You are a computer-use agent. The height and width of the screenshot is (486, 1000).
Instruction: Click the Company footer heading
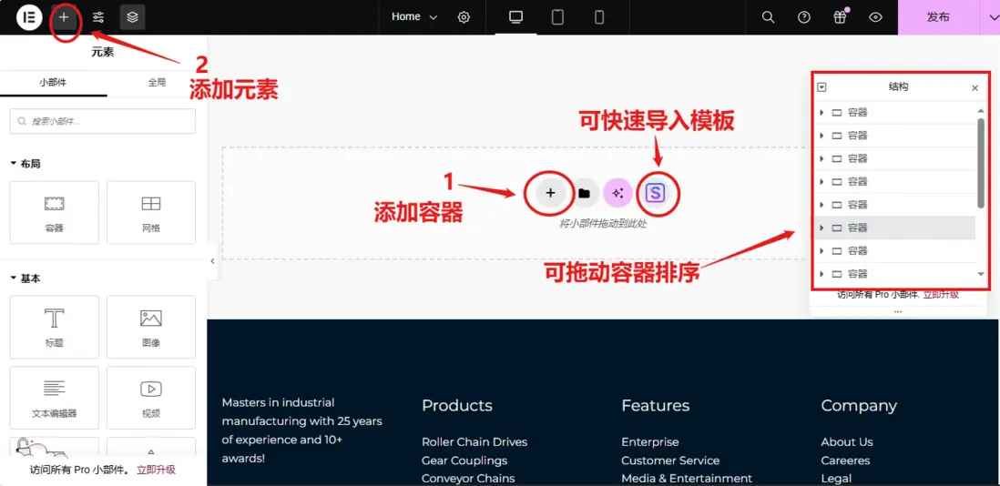tap(859, 405)
